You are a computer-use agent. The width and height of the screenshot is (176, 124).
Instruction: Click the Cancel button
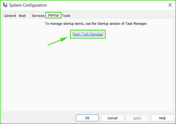point(112,118)
